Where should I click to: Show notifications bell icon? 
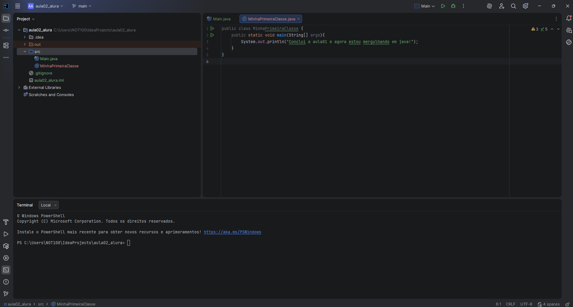click(x=569, y=19)
